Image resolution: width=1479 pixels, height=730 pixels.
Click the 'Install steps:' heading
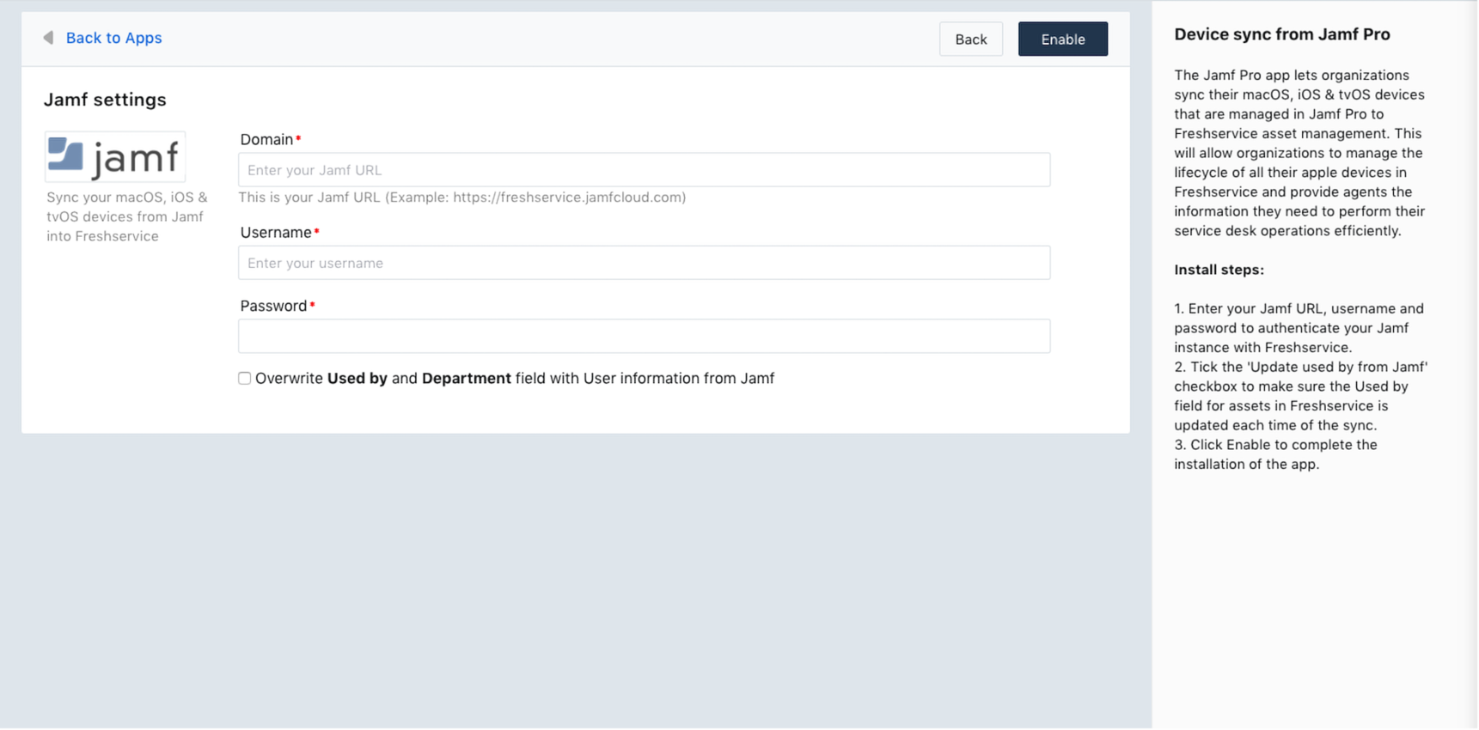click(1219, 270)
